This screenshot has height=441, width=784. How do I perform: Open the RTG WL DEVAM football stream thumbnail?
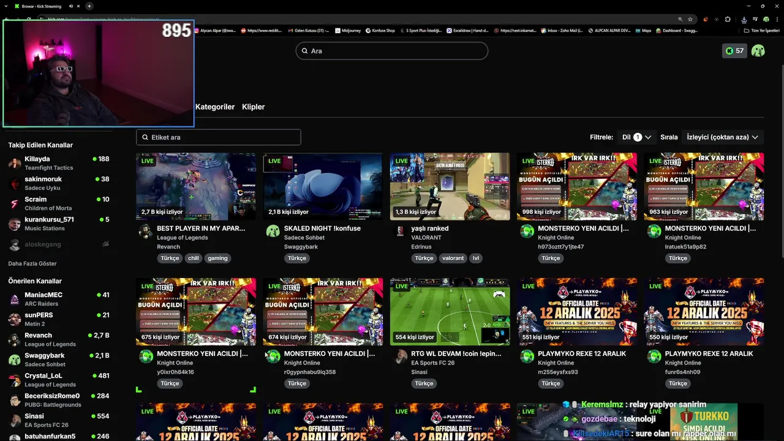point(450,312)
